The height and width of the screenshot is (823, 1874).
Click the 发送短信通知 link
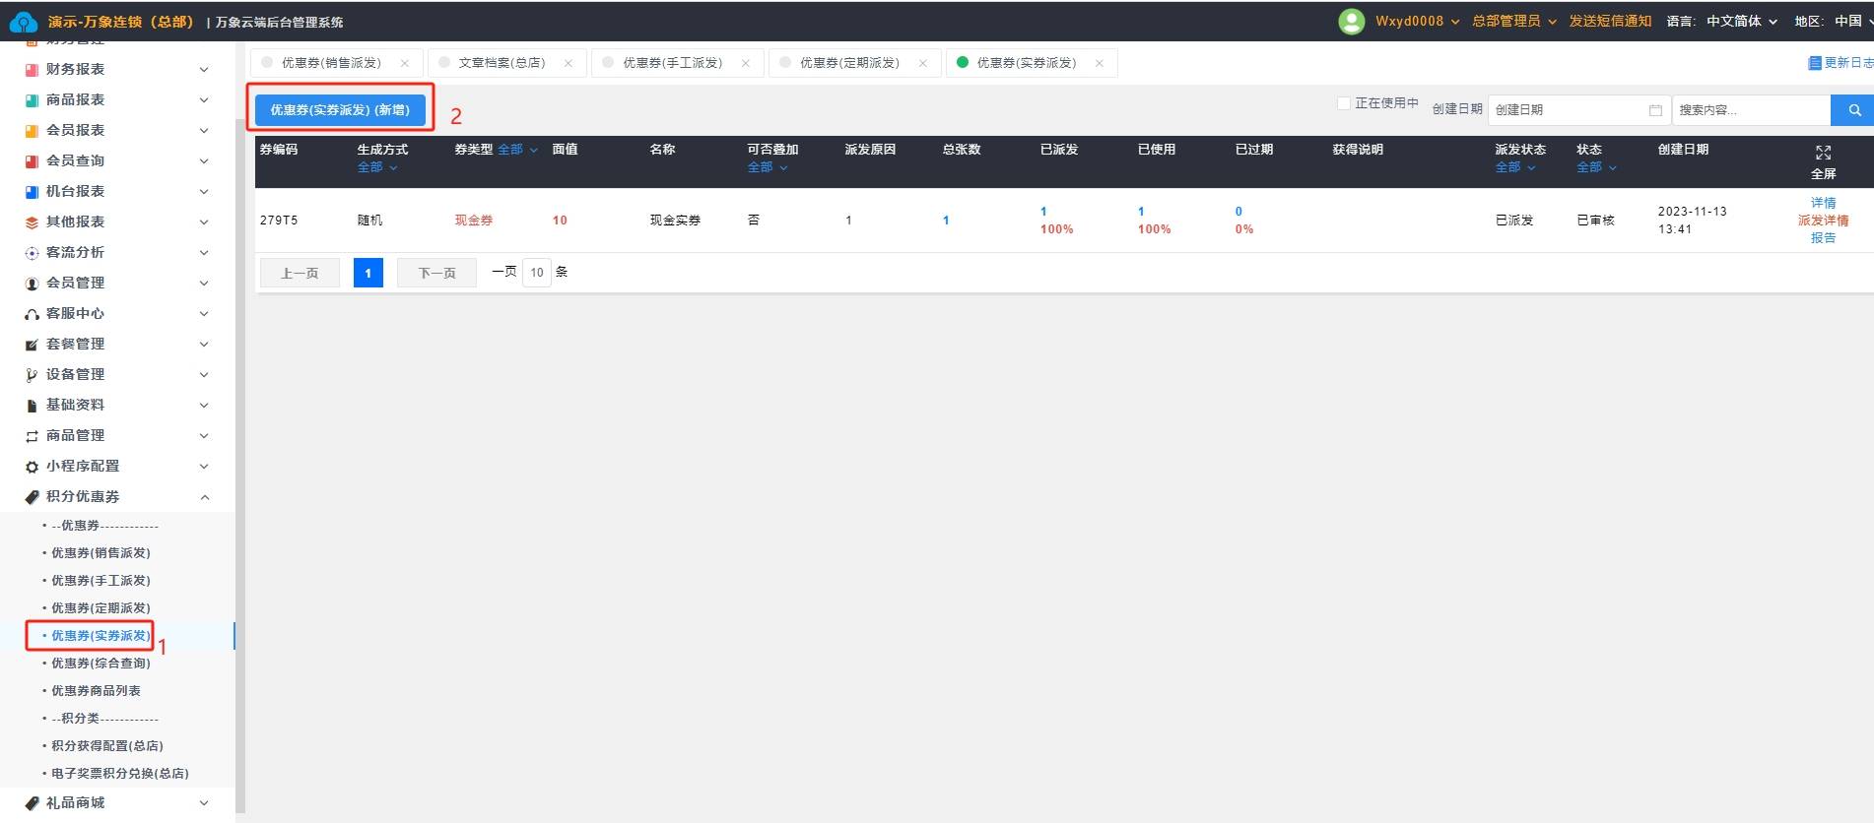tap(1610, 22)
